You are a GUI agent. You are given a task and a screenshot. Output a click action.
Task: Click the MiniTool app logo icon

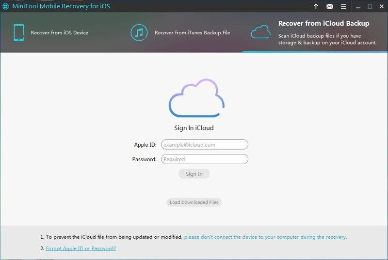pos(5,6)
